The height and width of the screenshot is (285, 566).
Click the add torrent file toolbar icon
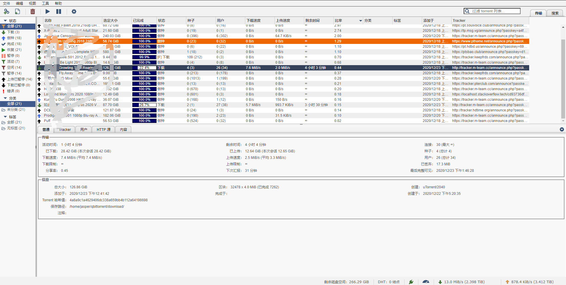18,11
